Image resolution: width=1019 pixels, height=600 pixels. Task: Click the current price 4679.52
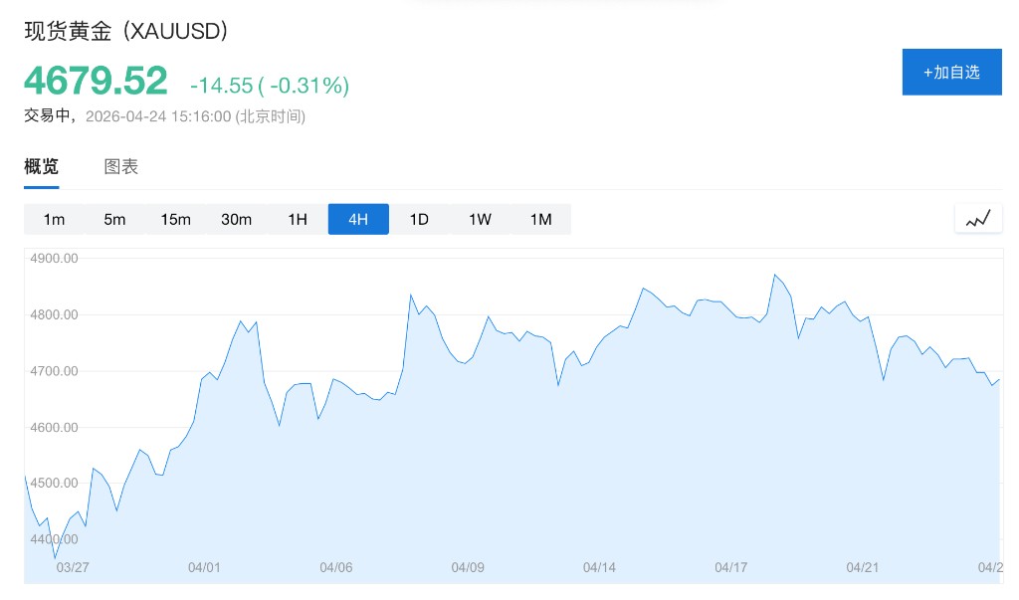(x=96, y=81)
